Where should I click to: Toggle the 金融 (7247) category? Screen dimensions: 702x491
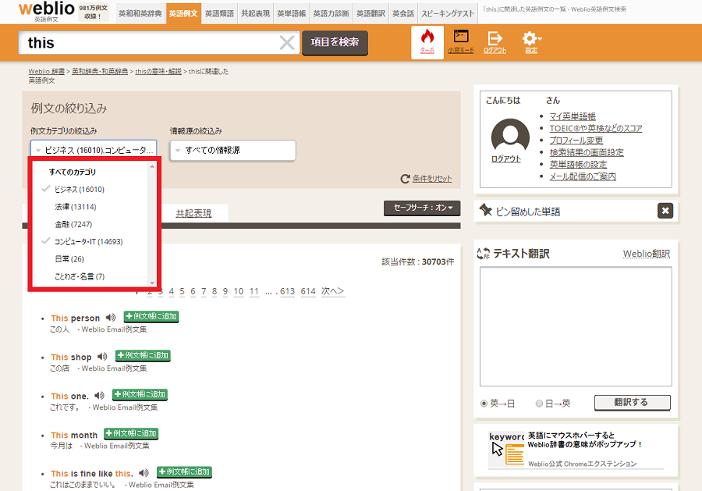pos(73,225)
